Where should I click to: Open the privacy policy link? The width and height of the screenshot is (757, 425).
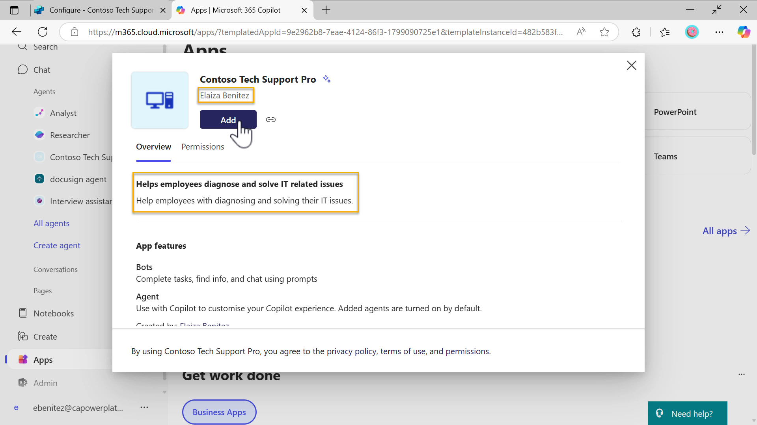(x=351, y=351)
